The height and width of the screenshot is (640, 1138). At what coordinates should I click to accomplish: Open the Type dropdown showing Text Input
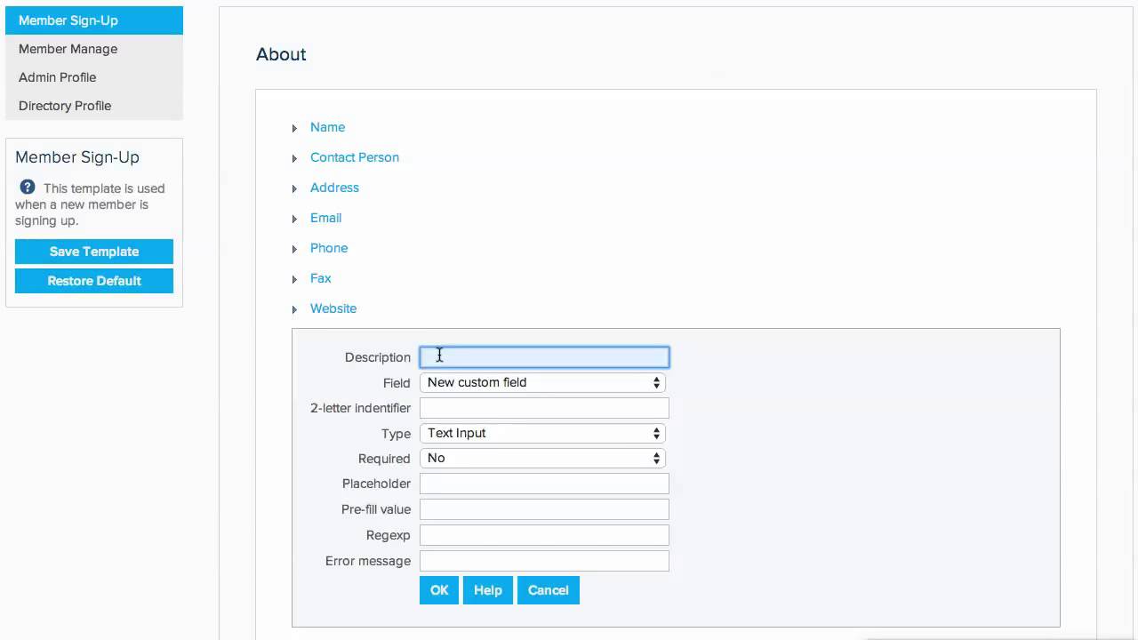[x=542, y=433]
